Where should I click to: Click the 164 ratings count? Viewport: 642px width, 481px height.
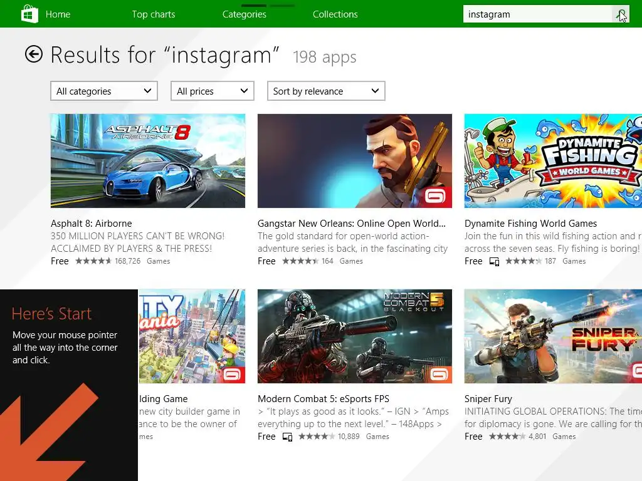coord(327,261)
